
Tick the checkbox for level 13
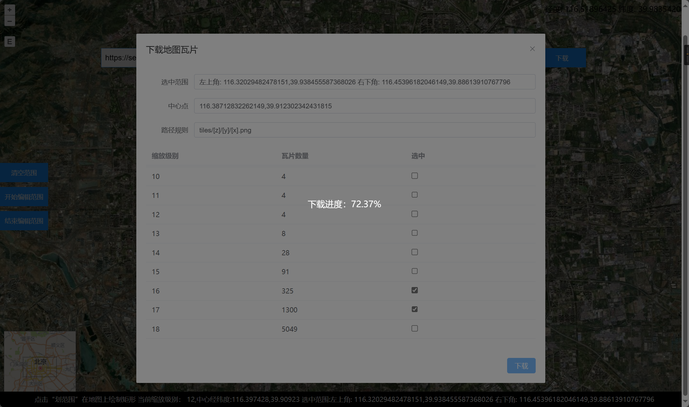414,233
